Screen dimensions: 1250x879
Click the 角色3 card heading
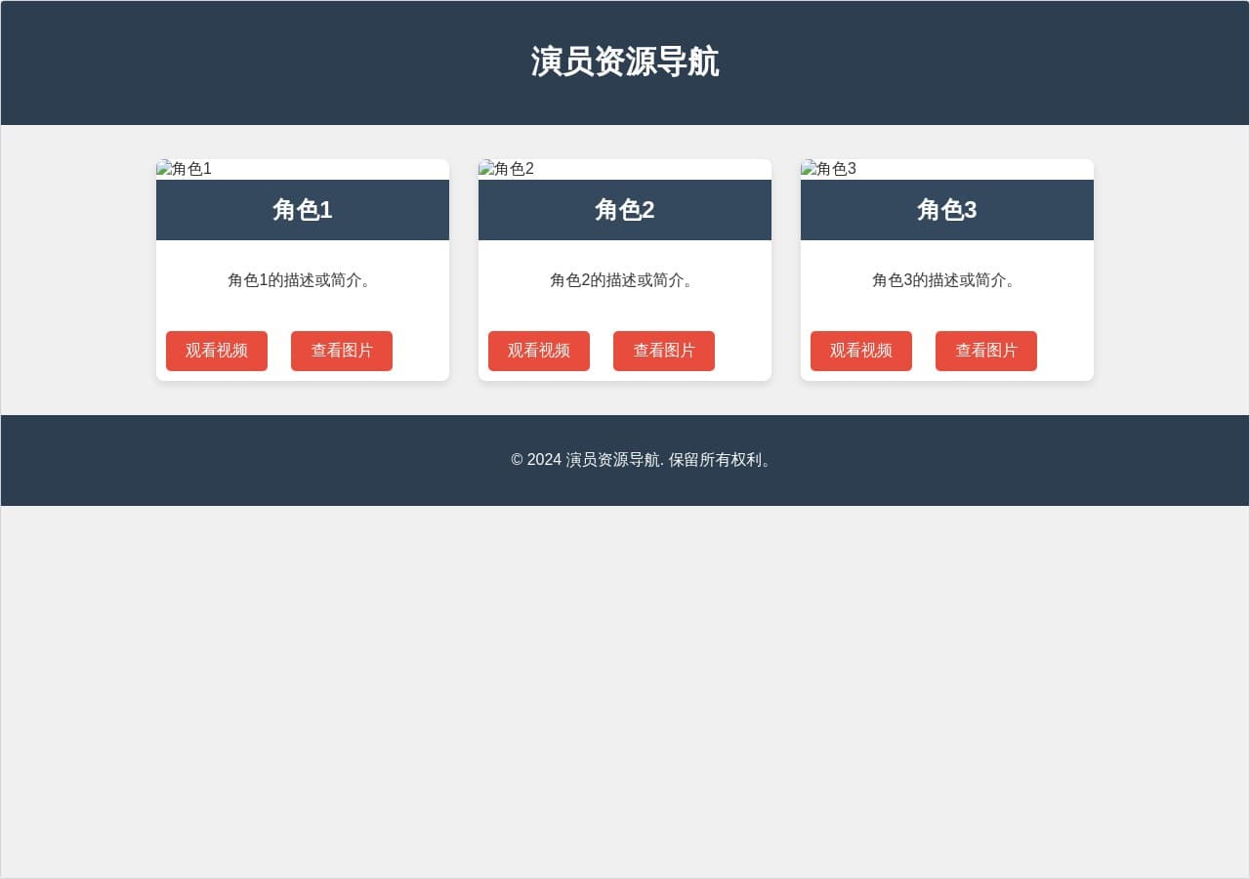click(947, 210)
